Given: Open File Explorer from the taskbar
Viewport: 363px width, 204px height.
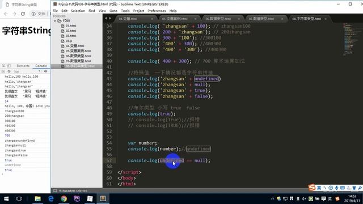Looking at the screenshot, I should [x=37, y=199].
